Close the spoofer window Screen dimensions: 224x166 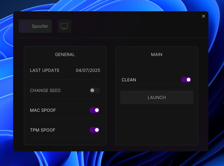[204, 16]
